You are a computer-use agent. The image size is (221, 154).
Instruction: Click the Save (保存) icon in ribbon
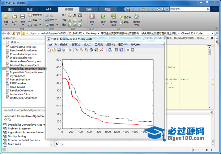(23, 16)
